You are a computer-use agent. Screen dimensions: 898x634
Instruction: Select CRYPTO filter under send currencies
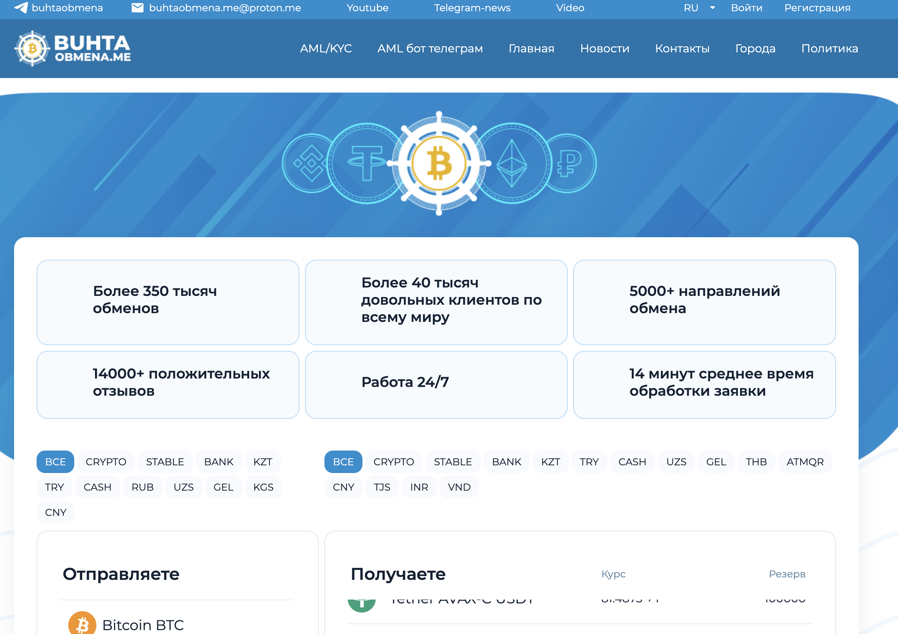tap(106, 462)
